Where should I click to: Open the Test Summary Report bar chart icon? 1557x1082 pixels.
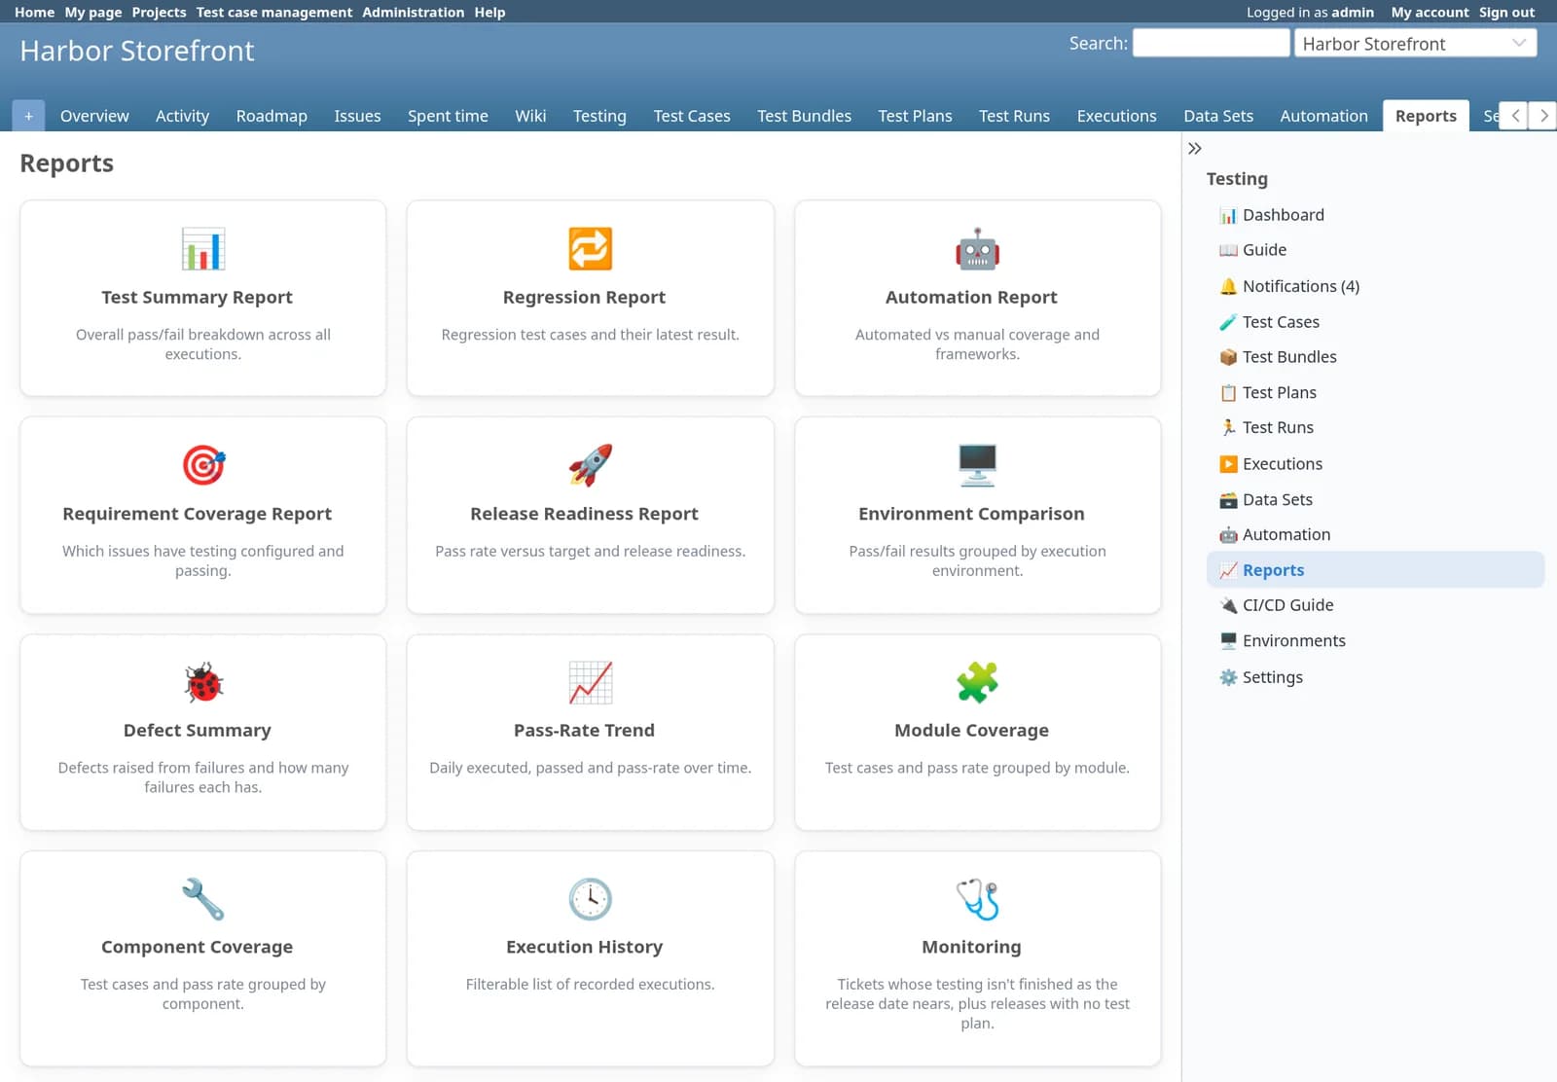click(x=202, y=249)
